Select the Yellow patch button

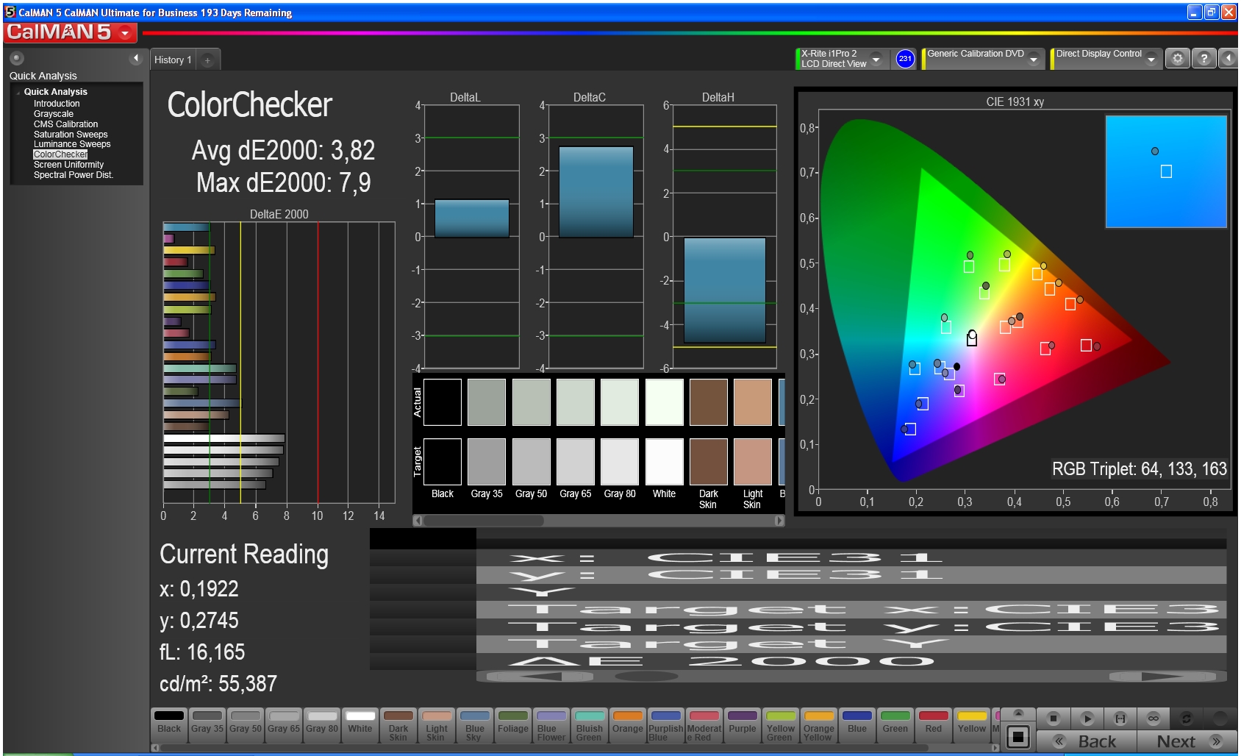[972, 725]
